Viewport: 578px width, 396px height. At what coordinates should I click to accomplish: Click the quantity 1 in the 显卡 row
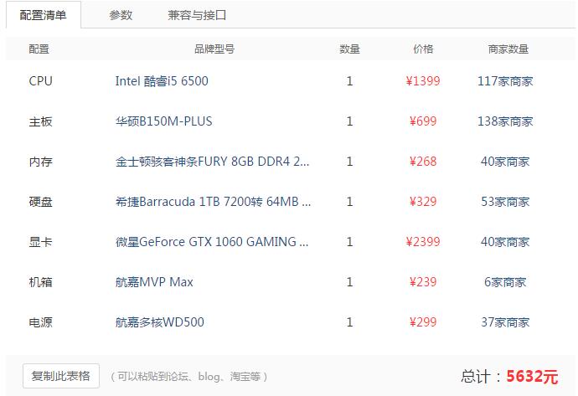(x=349, y=242)
